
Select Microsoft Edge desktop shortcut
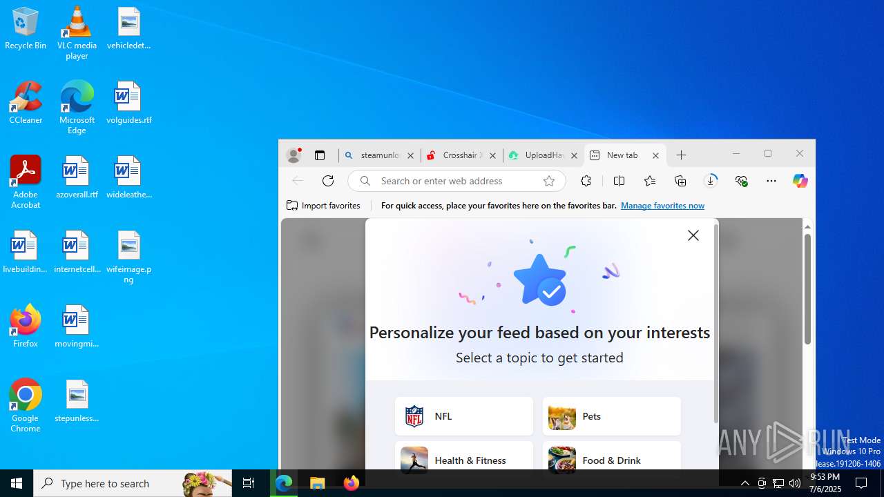(x=77, y=107)
